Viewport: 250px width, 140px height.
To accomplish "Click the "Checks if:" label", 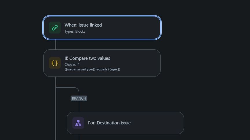I will 72,65.
